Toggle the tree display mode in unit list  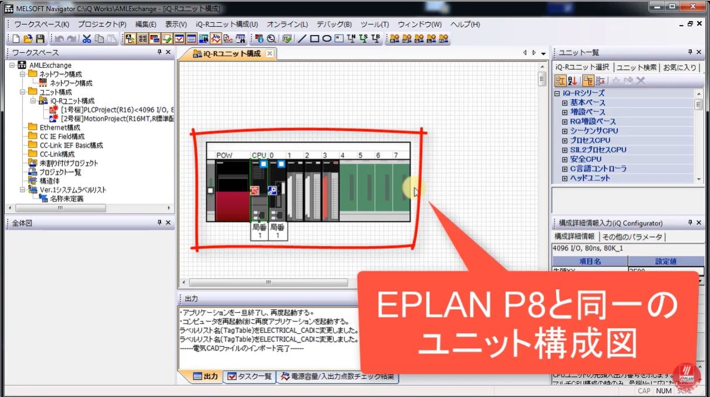click(561, 80)
